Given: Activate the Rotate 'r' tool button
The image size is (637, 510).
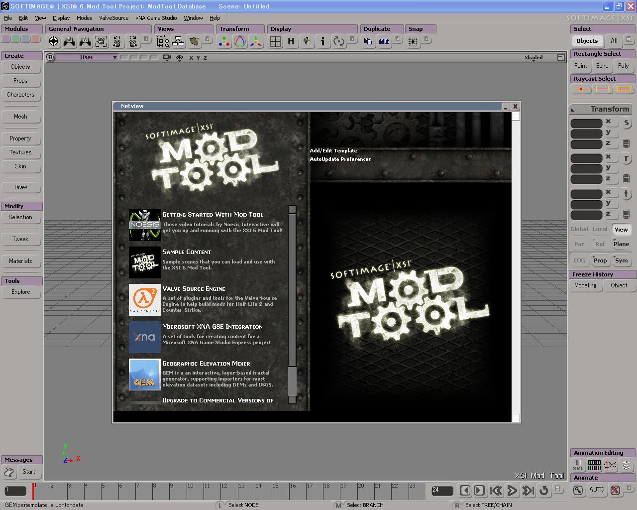Looking at the screenshot, I should (x=626, y=158).
